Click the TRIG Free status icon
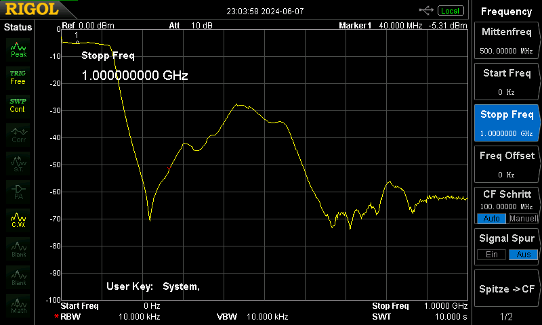This screenshot has width=542, height=325. 18,78
